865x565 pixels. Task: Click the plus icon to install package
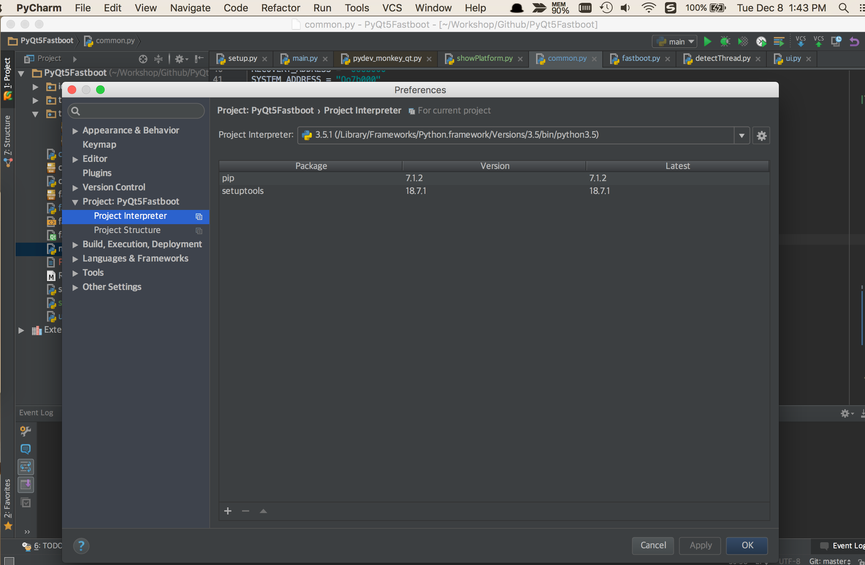pos(228,511)
